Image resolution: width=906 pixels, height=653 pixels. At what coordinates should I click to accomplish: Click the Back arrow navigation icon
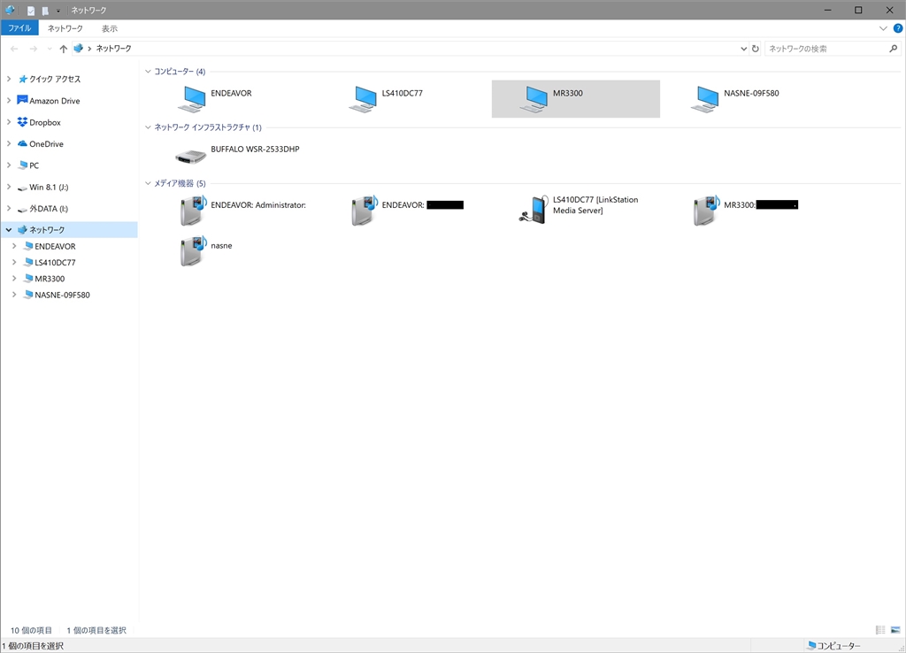pyautogui.click(x=14, y=49)
